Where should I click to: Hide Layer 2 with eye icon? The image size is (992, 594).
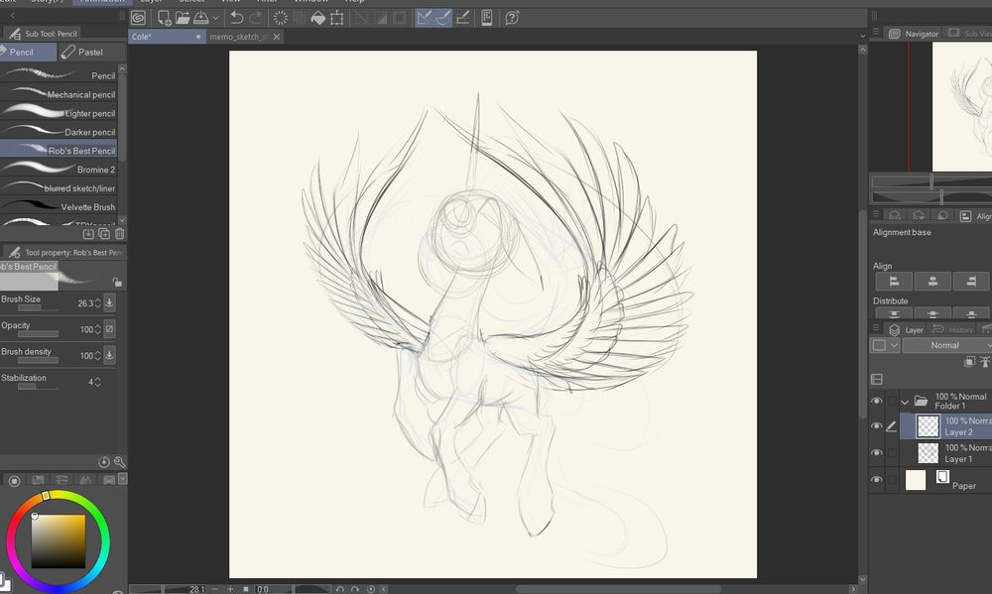tap(876, 426)
